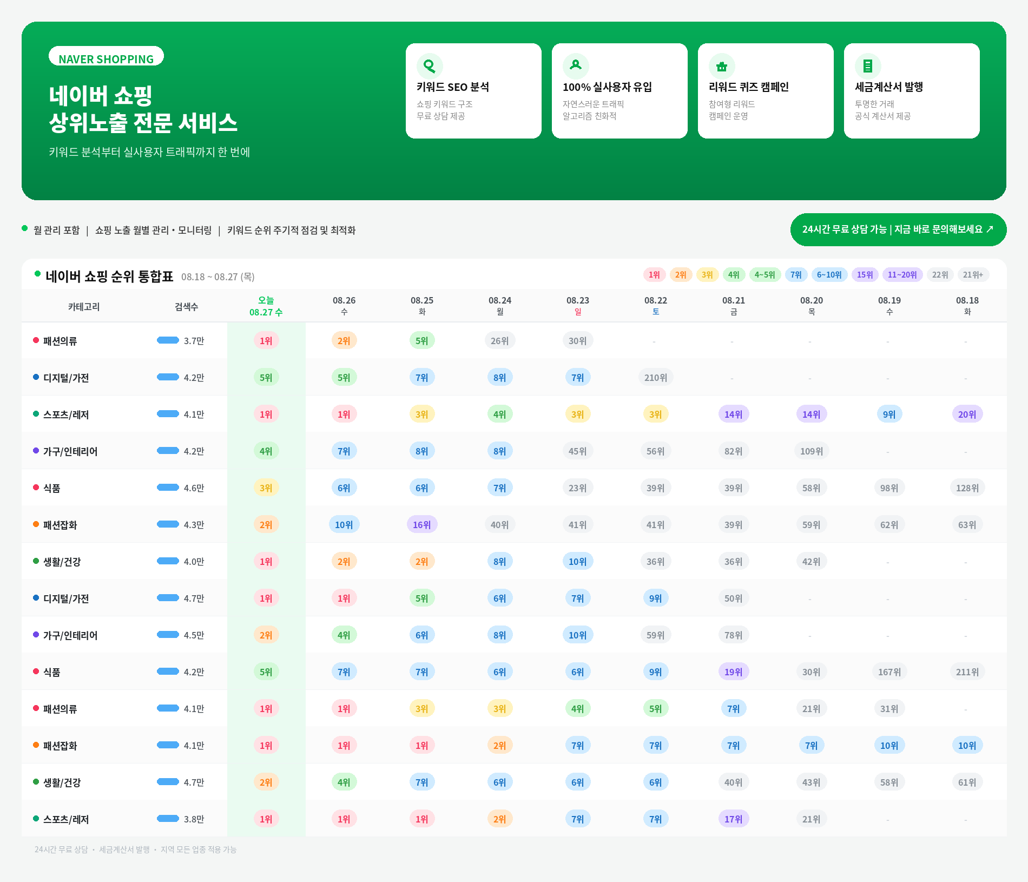Select the 6~10위 legend chip

tap(829, 275)
